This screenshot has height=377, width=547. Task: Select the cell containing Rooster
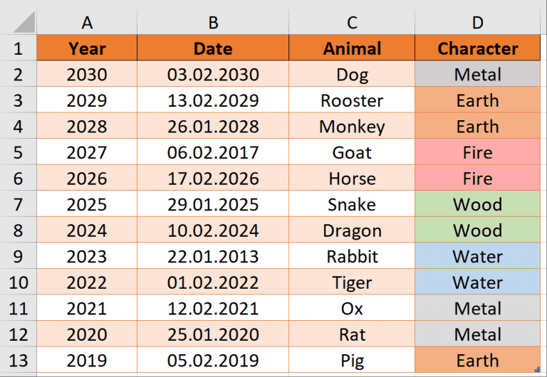click(352, 100)
